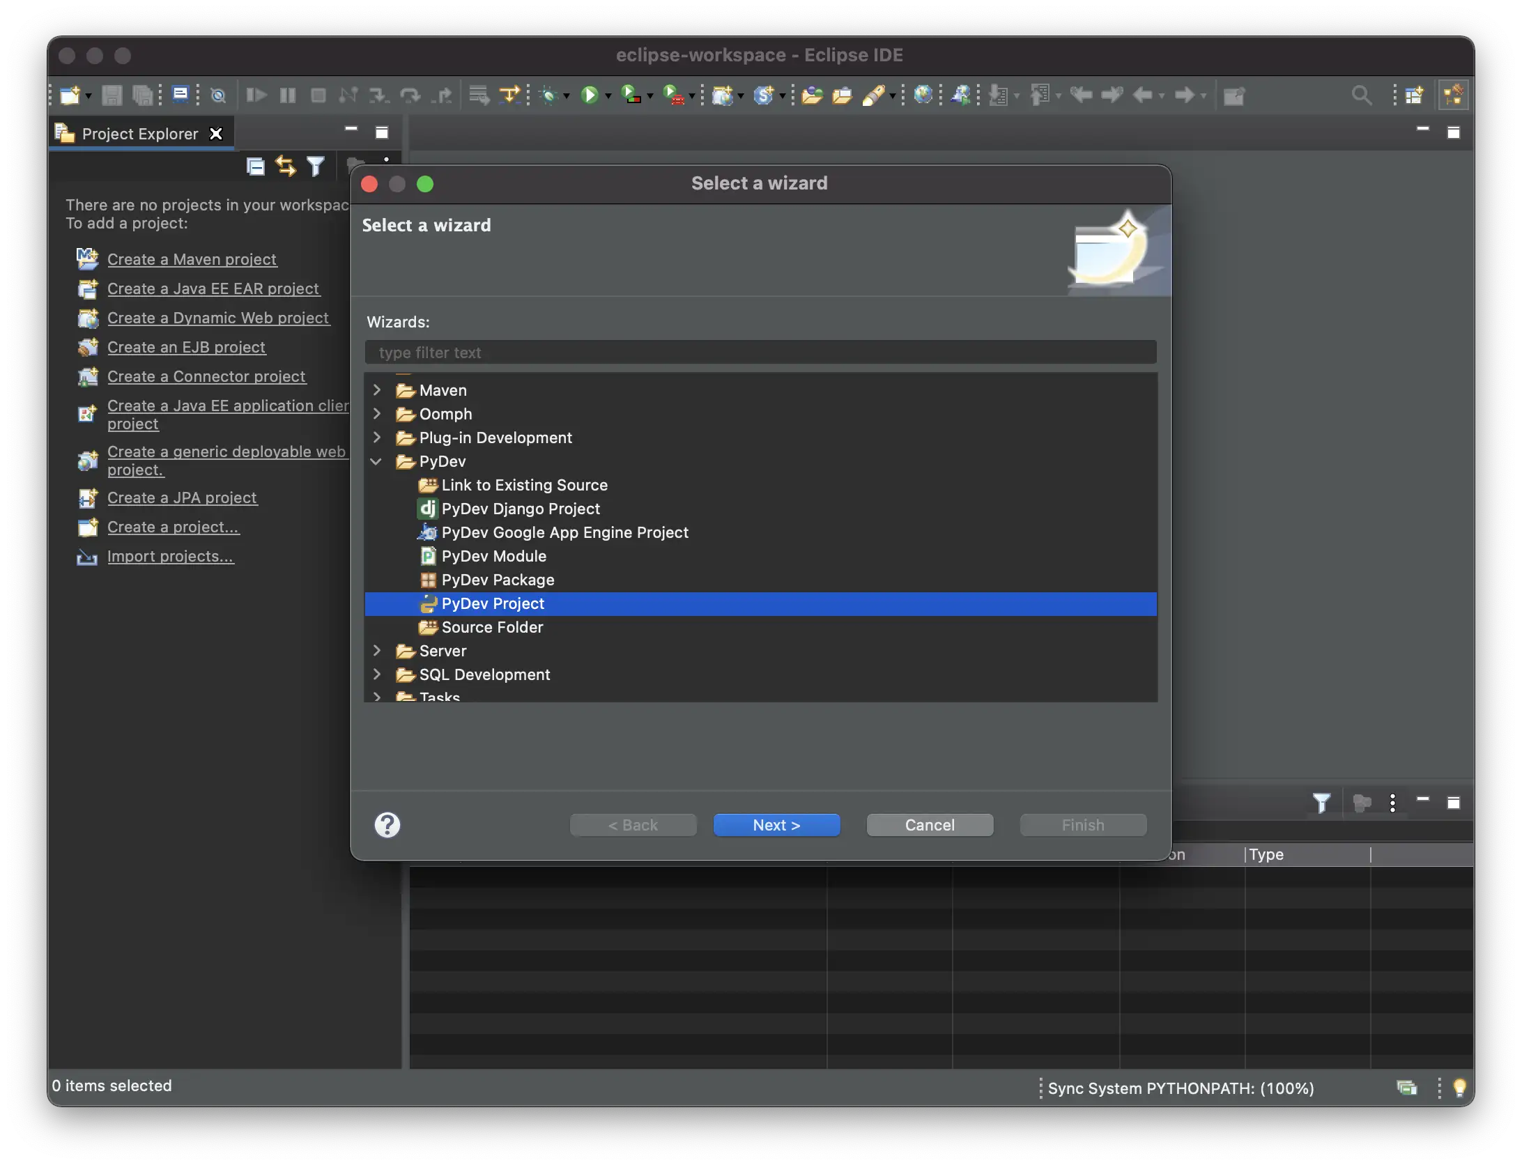
Task: Click the wizard filter text field
Action: [x=760, y=353]
